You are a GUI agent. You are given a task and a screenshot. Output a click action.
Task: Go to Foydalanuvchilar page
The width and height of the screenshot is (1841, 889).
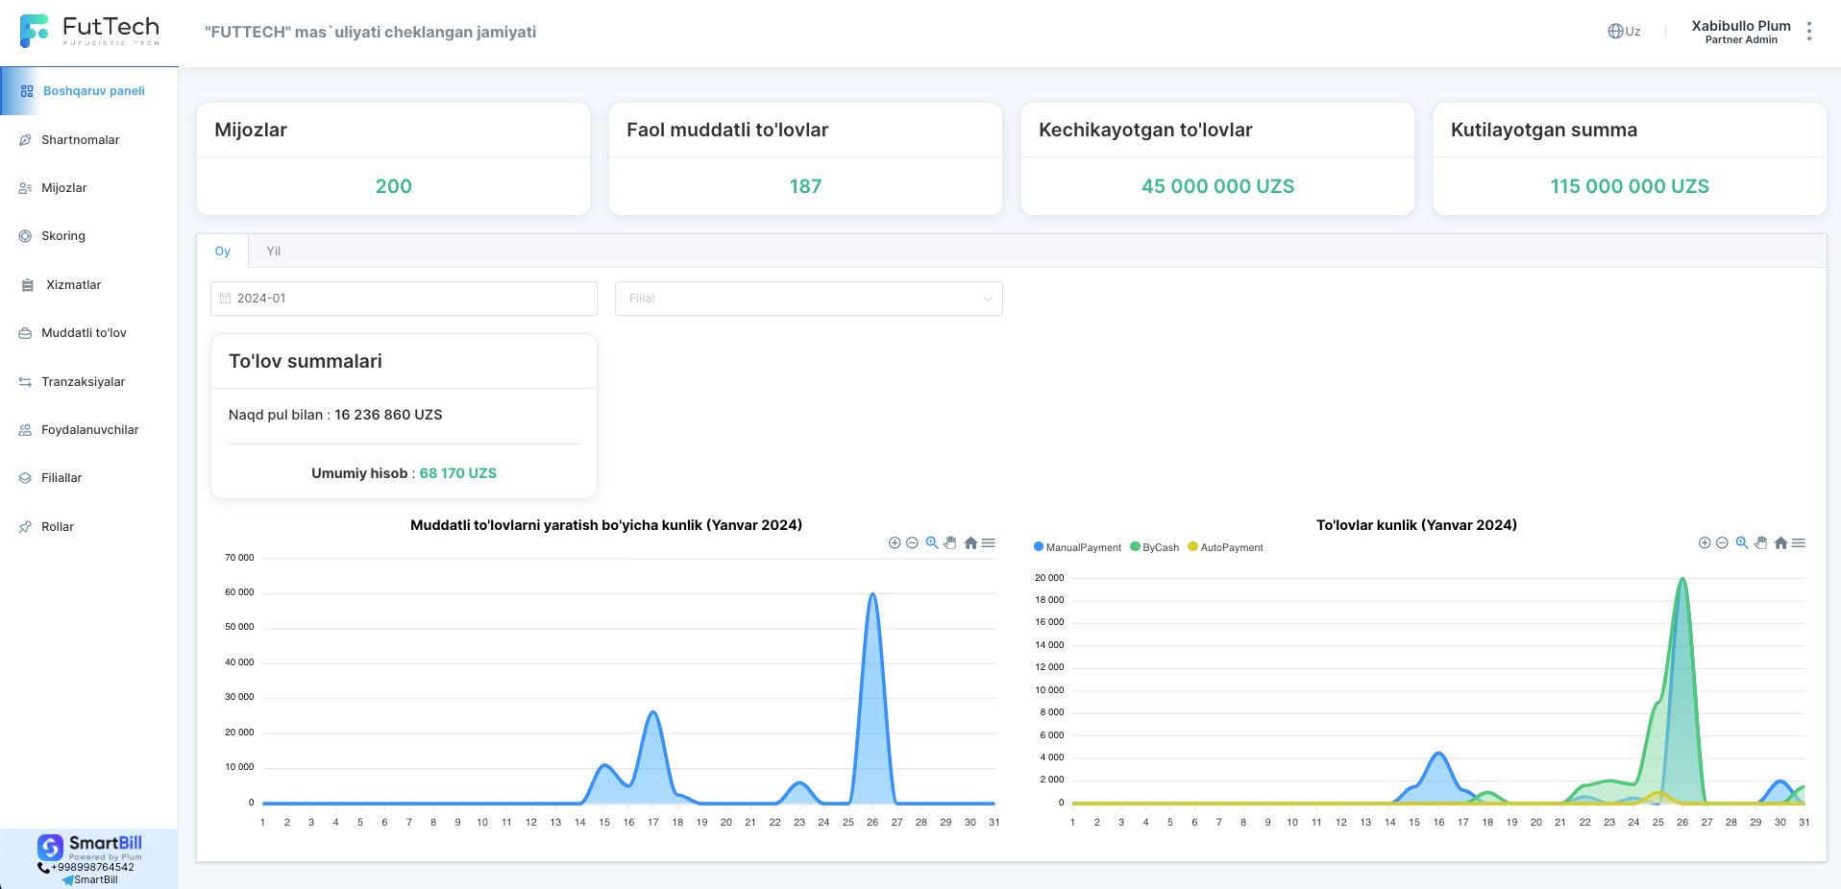coord(89,430)
